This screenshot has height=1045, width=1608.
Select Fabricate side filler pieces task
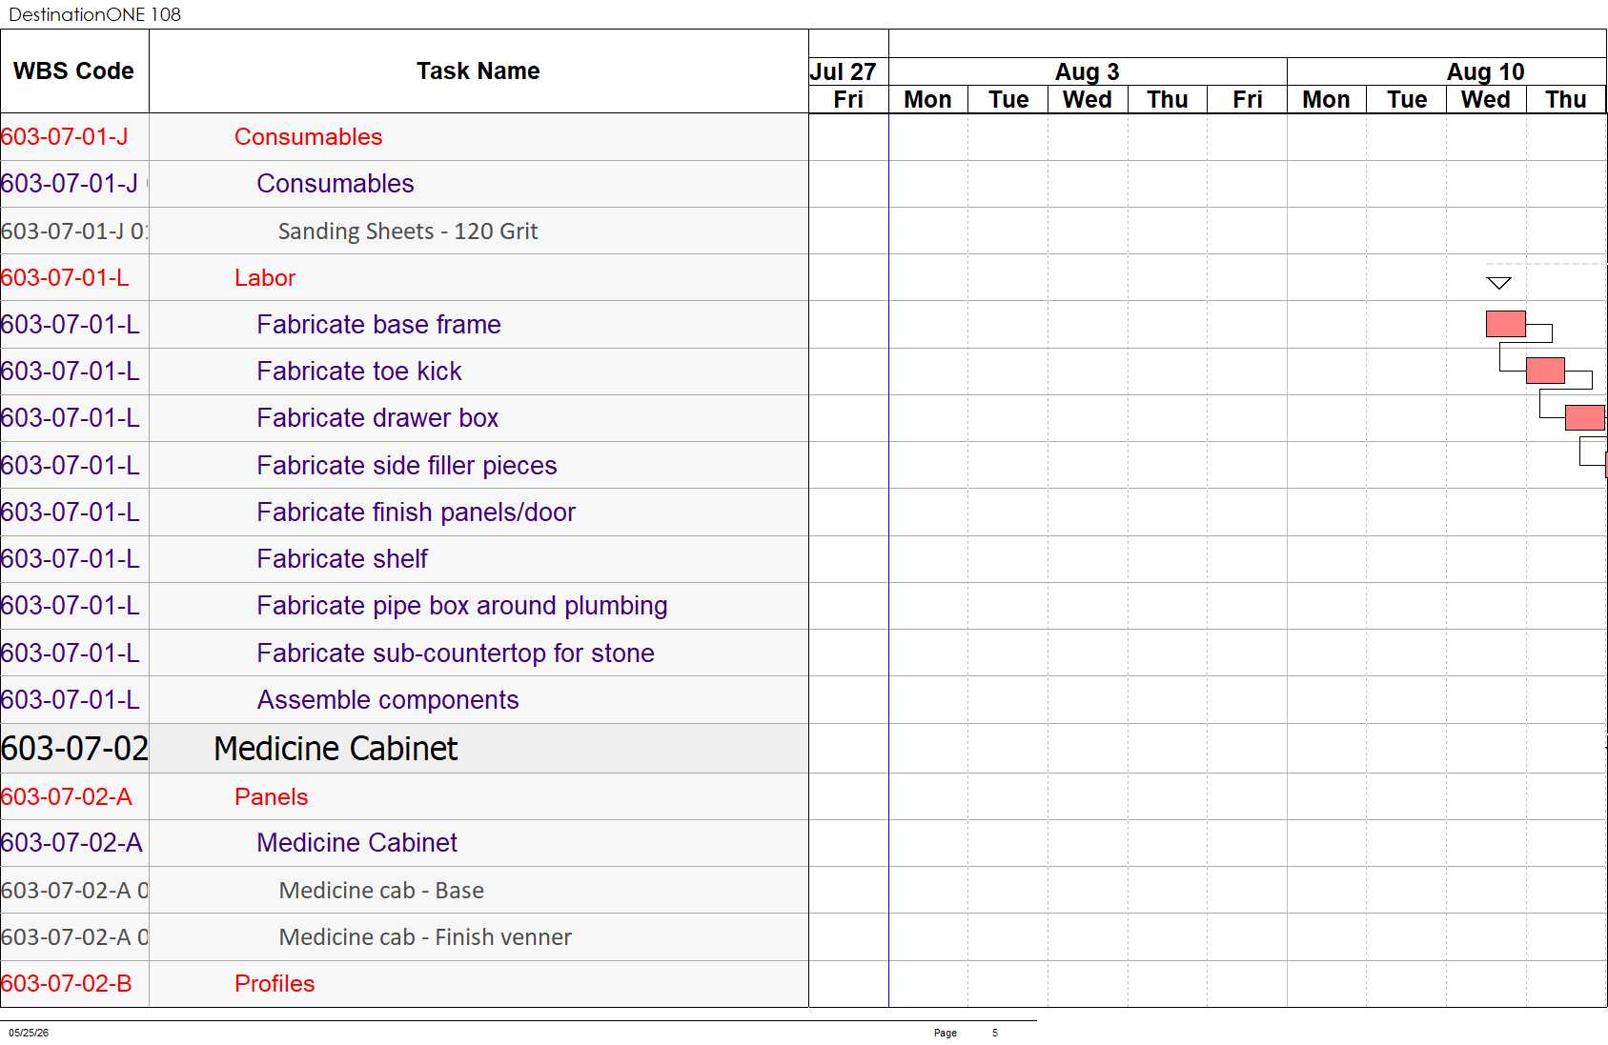click(x=404, y=466)
